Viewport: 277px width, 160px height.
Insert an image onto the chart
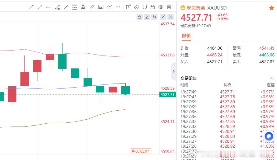[x=101, y=7]
